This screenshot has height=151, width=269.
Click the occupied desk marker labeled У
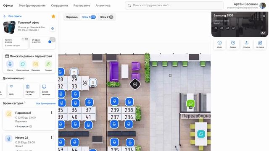pos(74,72)
